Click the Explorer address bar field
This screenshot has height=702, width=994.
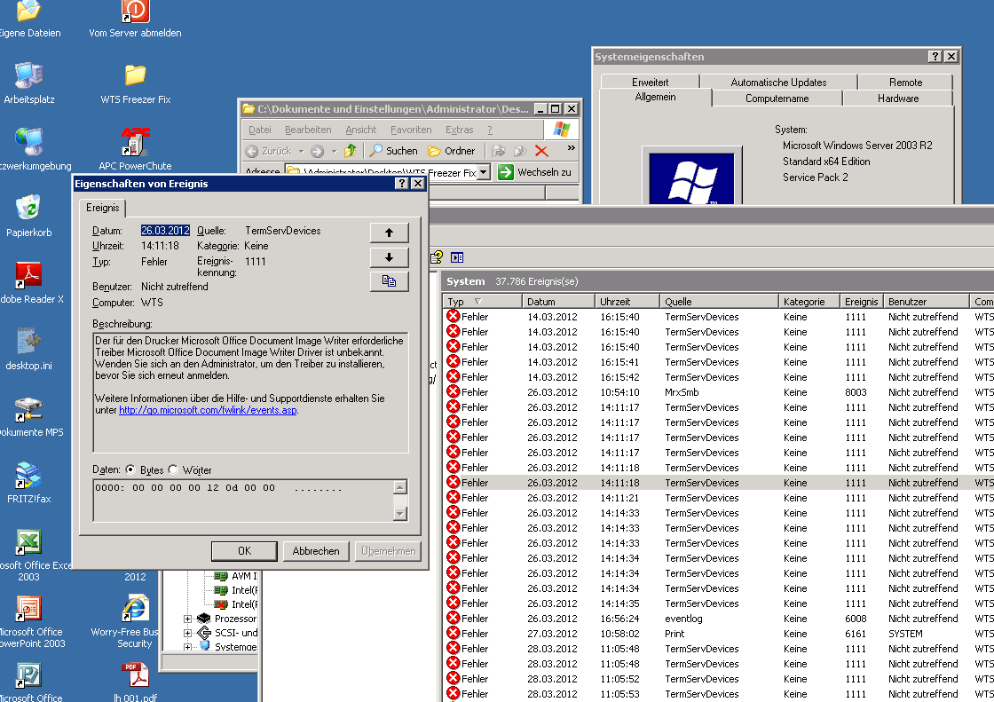(x=381, y=172)
